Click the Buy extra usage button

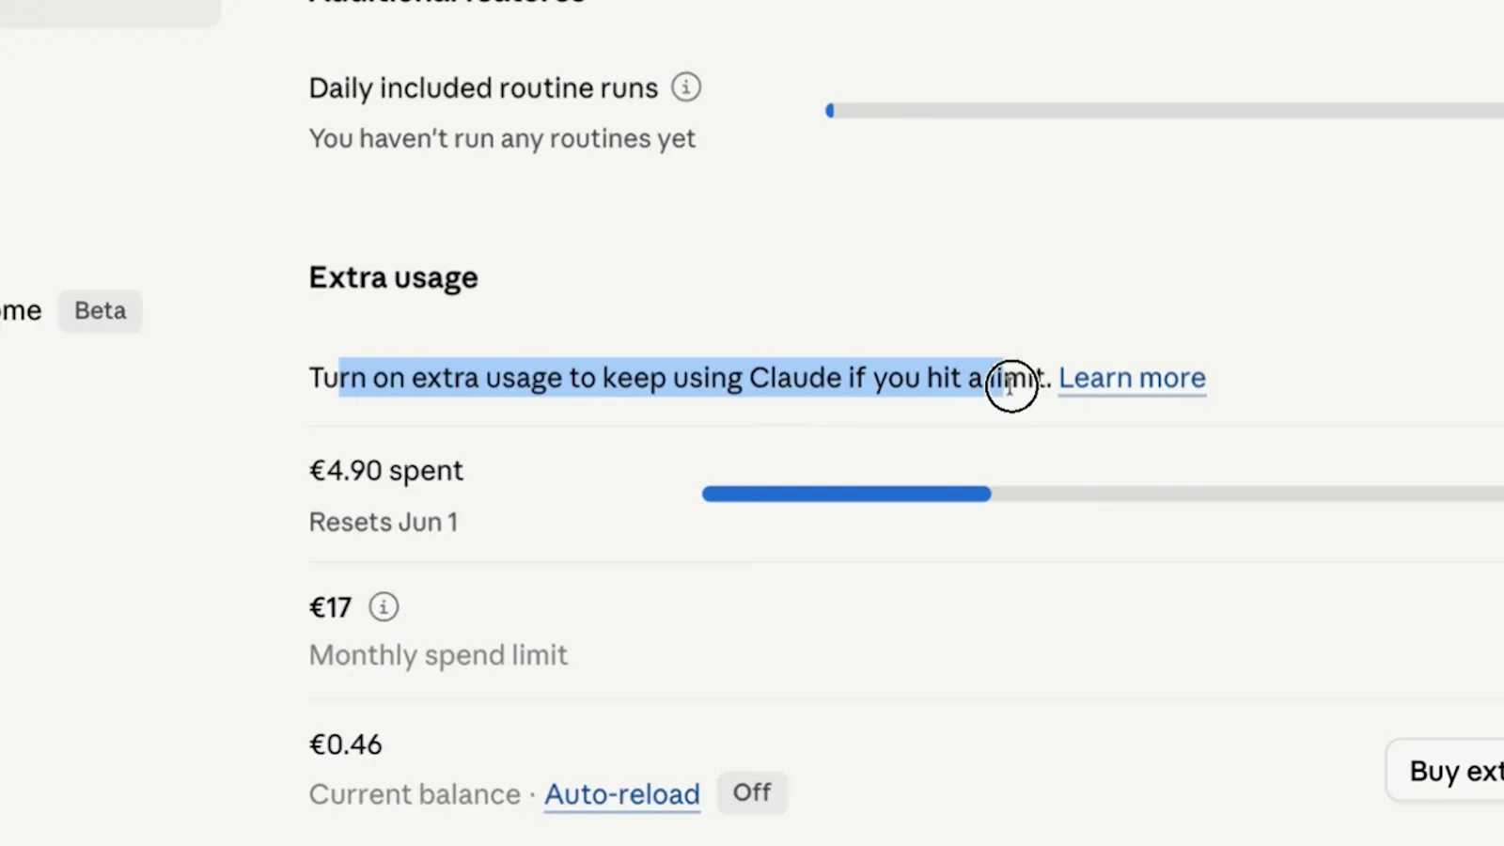1446,771
